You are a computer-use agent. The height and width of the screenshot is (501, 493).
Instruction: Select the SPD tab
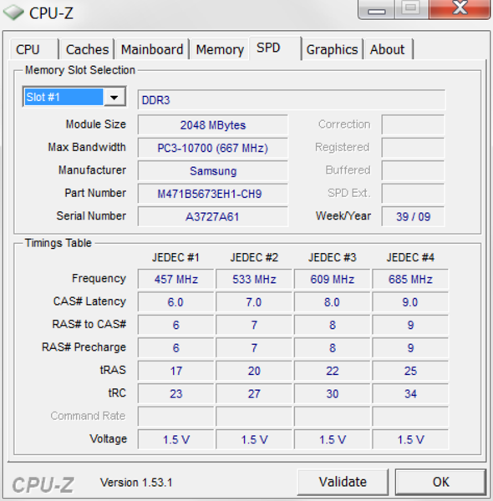click(275, 48)
